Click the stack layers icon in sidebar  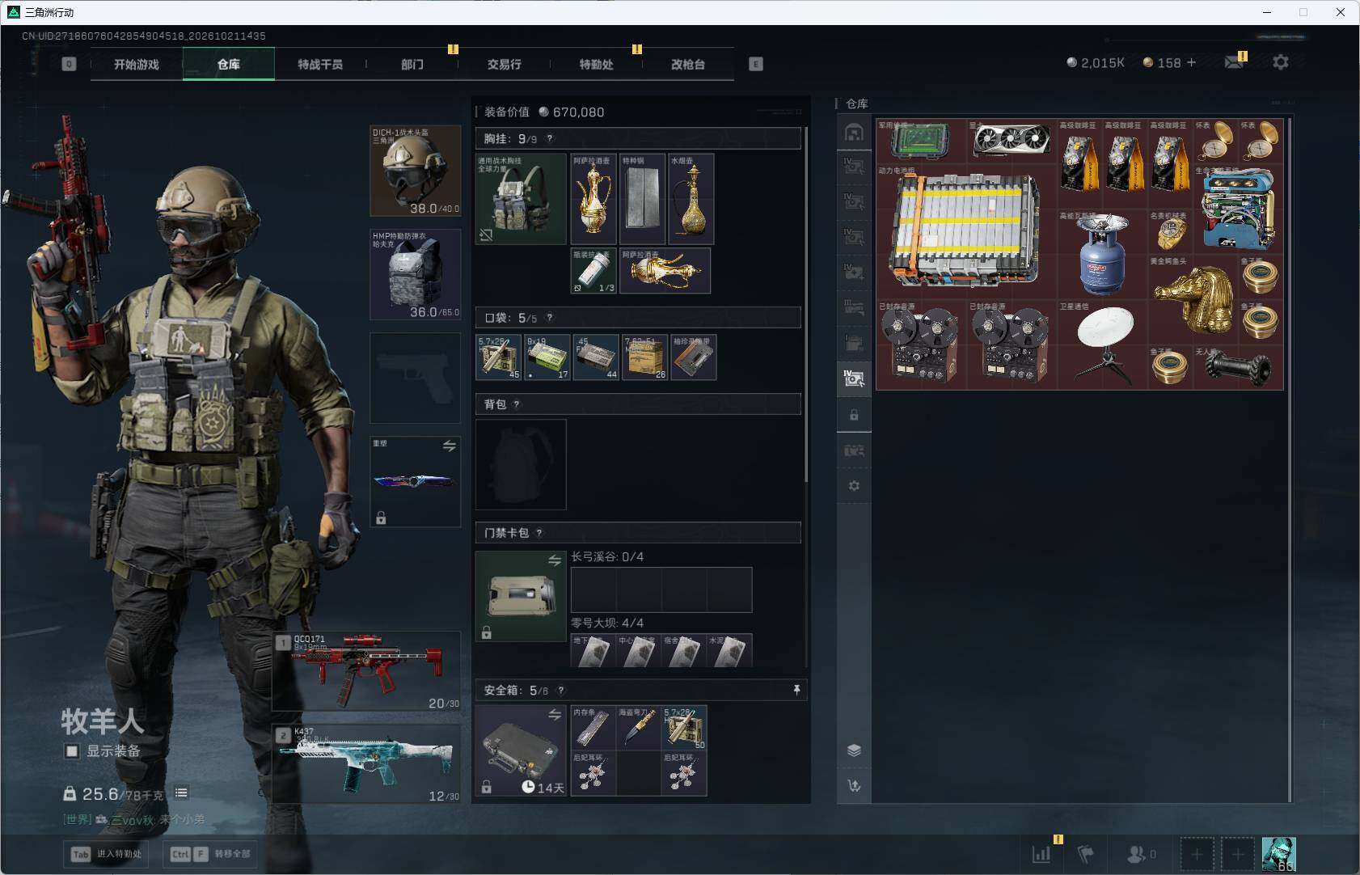854,750
